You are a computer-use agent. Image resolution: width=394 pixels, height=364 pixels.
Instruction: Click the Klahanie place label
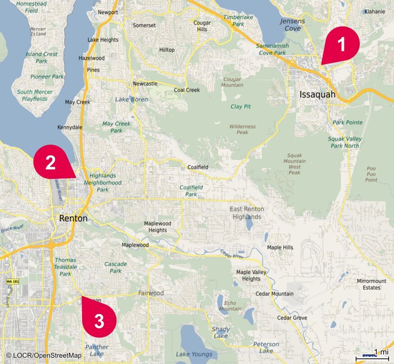[x=375, y=12]
